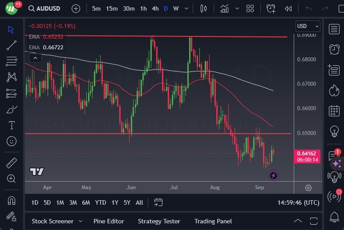The height and width of the screenshot is (230, 344).
Task: Select the trend line drawing tool
Action: (12, 45)
